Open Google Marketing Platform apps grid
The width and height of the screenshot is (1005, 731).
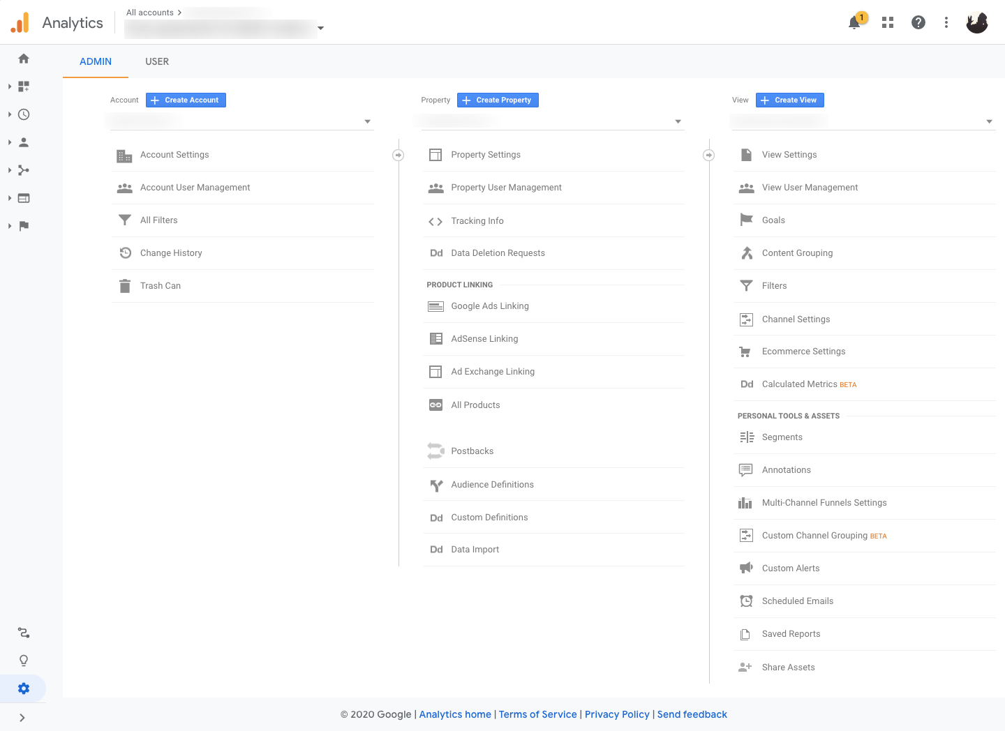pos(887,22)
